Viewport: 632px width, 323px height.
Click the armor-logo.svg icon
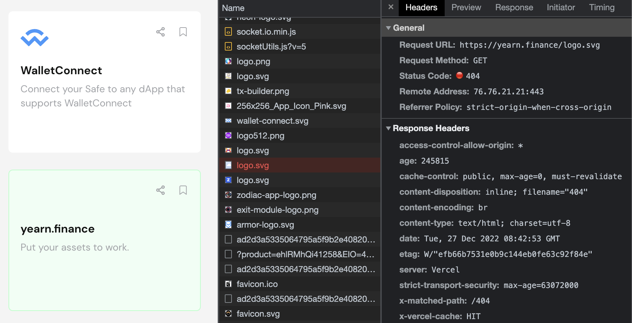click(228, 224)
